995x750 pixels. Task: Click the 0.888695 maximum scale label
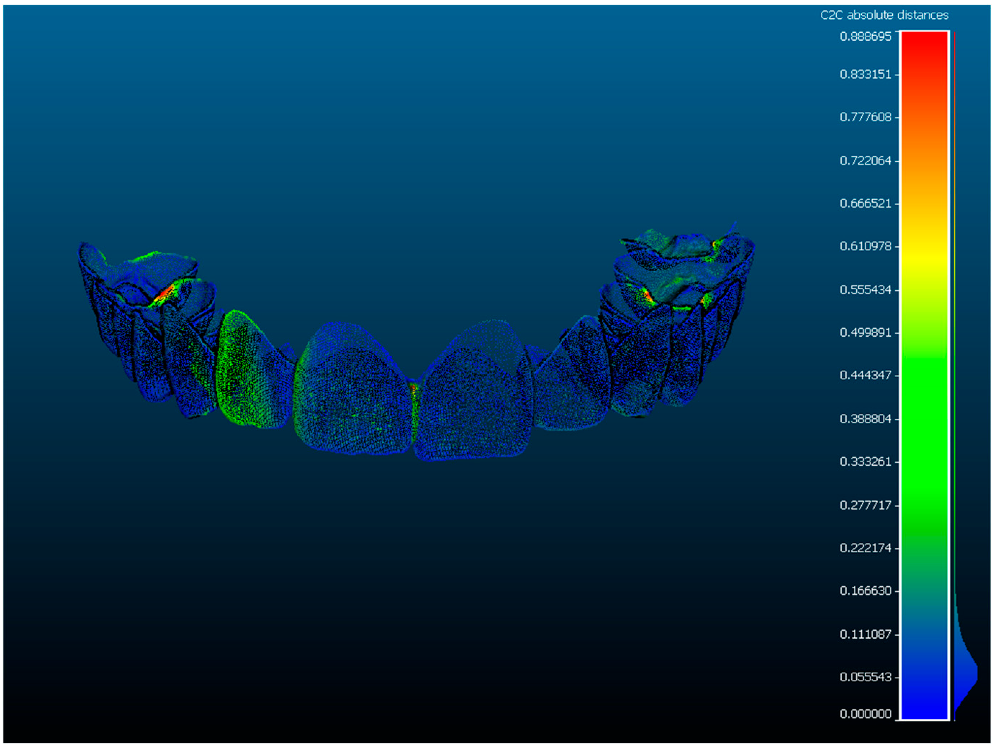pyautogui.click(x=865, y=36)
